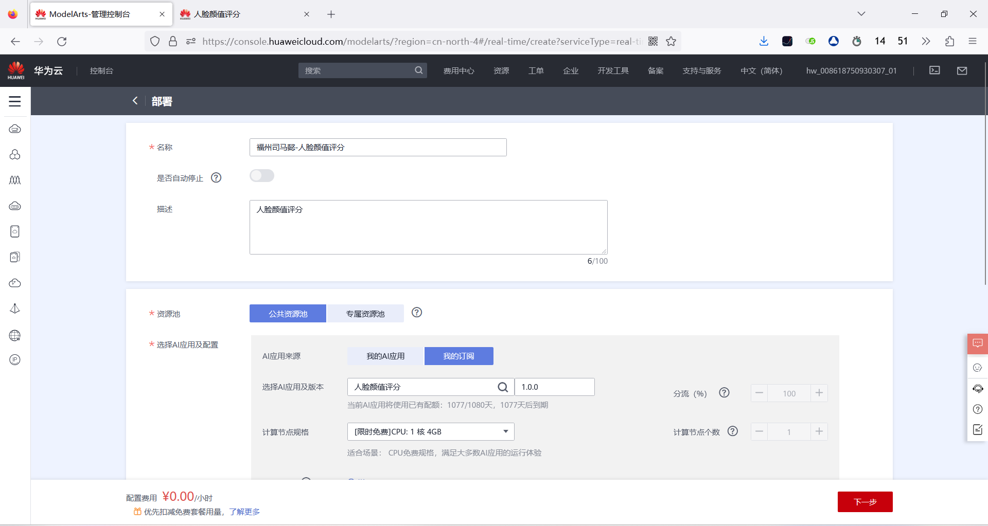Click the 选择AI应用 name field
This screenshot has height=526, width=988.
click(x=431, y=387)
